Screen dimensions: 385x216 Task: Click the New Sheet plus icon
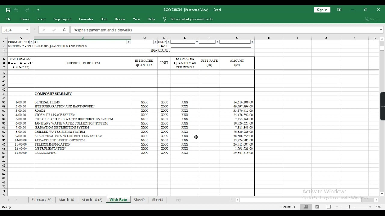[x=178, y=200]
